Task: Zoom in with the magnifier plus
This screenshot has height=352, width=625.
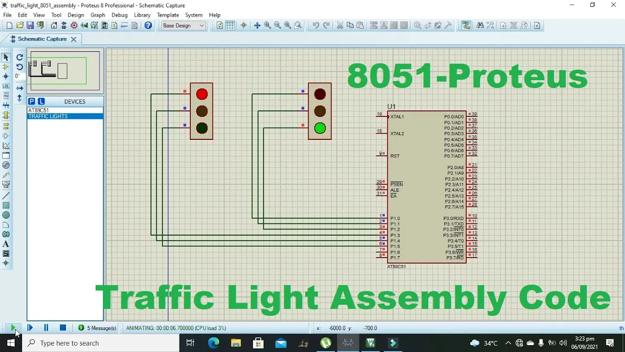Action: [268, 25]
